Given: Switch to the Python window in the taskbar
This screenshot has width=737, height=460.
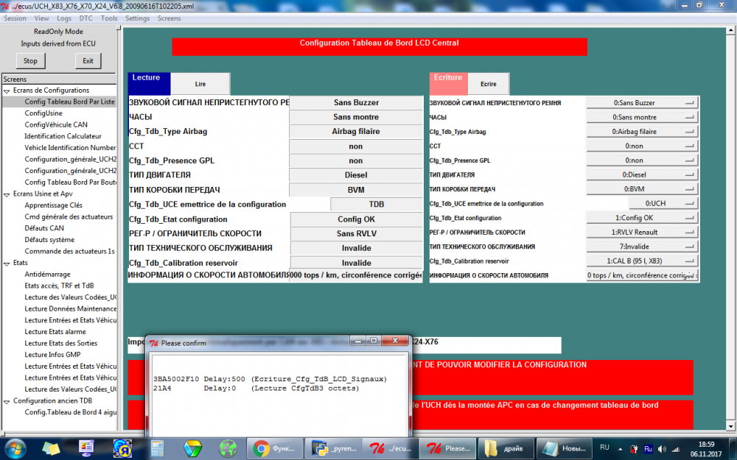Looking at the screenshot, I should (334, 448).
